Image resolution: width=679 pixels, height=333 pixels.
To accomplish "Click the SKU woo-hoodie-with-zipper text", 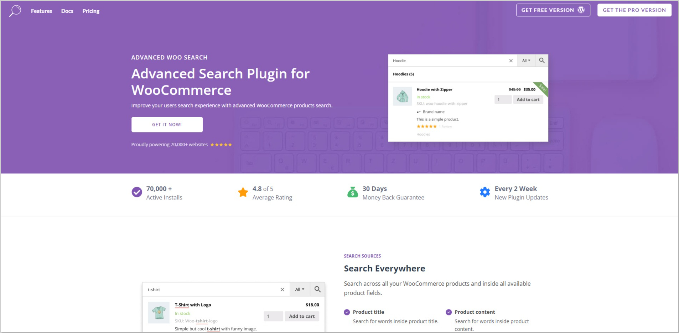I will [x=442, y=104].
